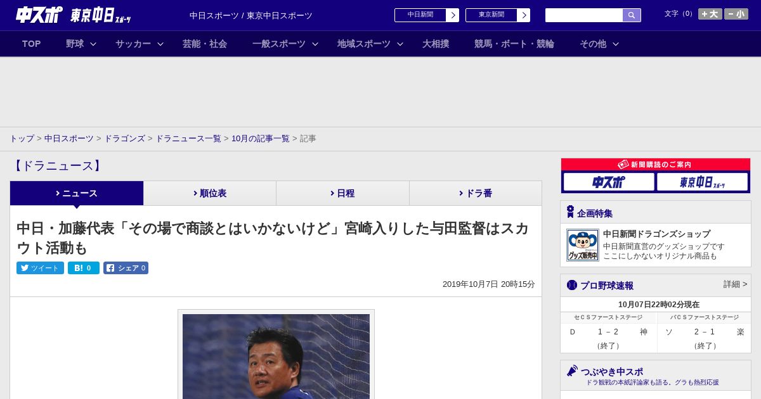The width and height of the screenshot is (761, 399).
Task: Click the パCSファーストステージ column header
Action: pos(705,317)
